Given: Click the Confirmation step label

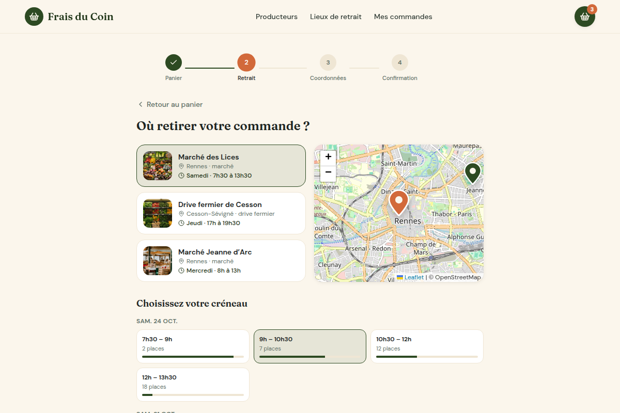Looking at the screenshot, I should (x=400, y=78).
